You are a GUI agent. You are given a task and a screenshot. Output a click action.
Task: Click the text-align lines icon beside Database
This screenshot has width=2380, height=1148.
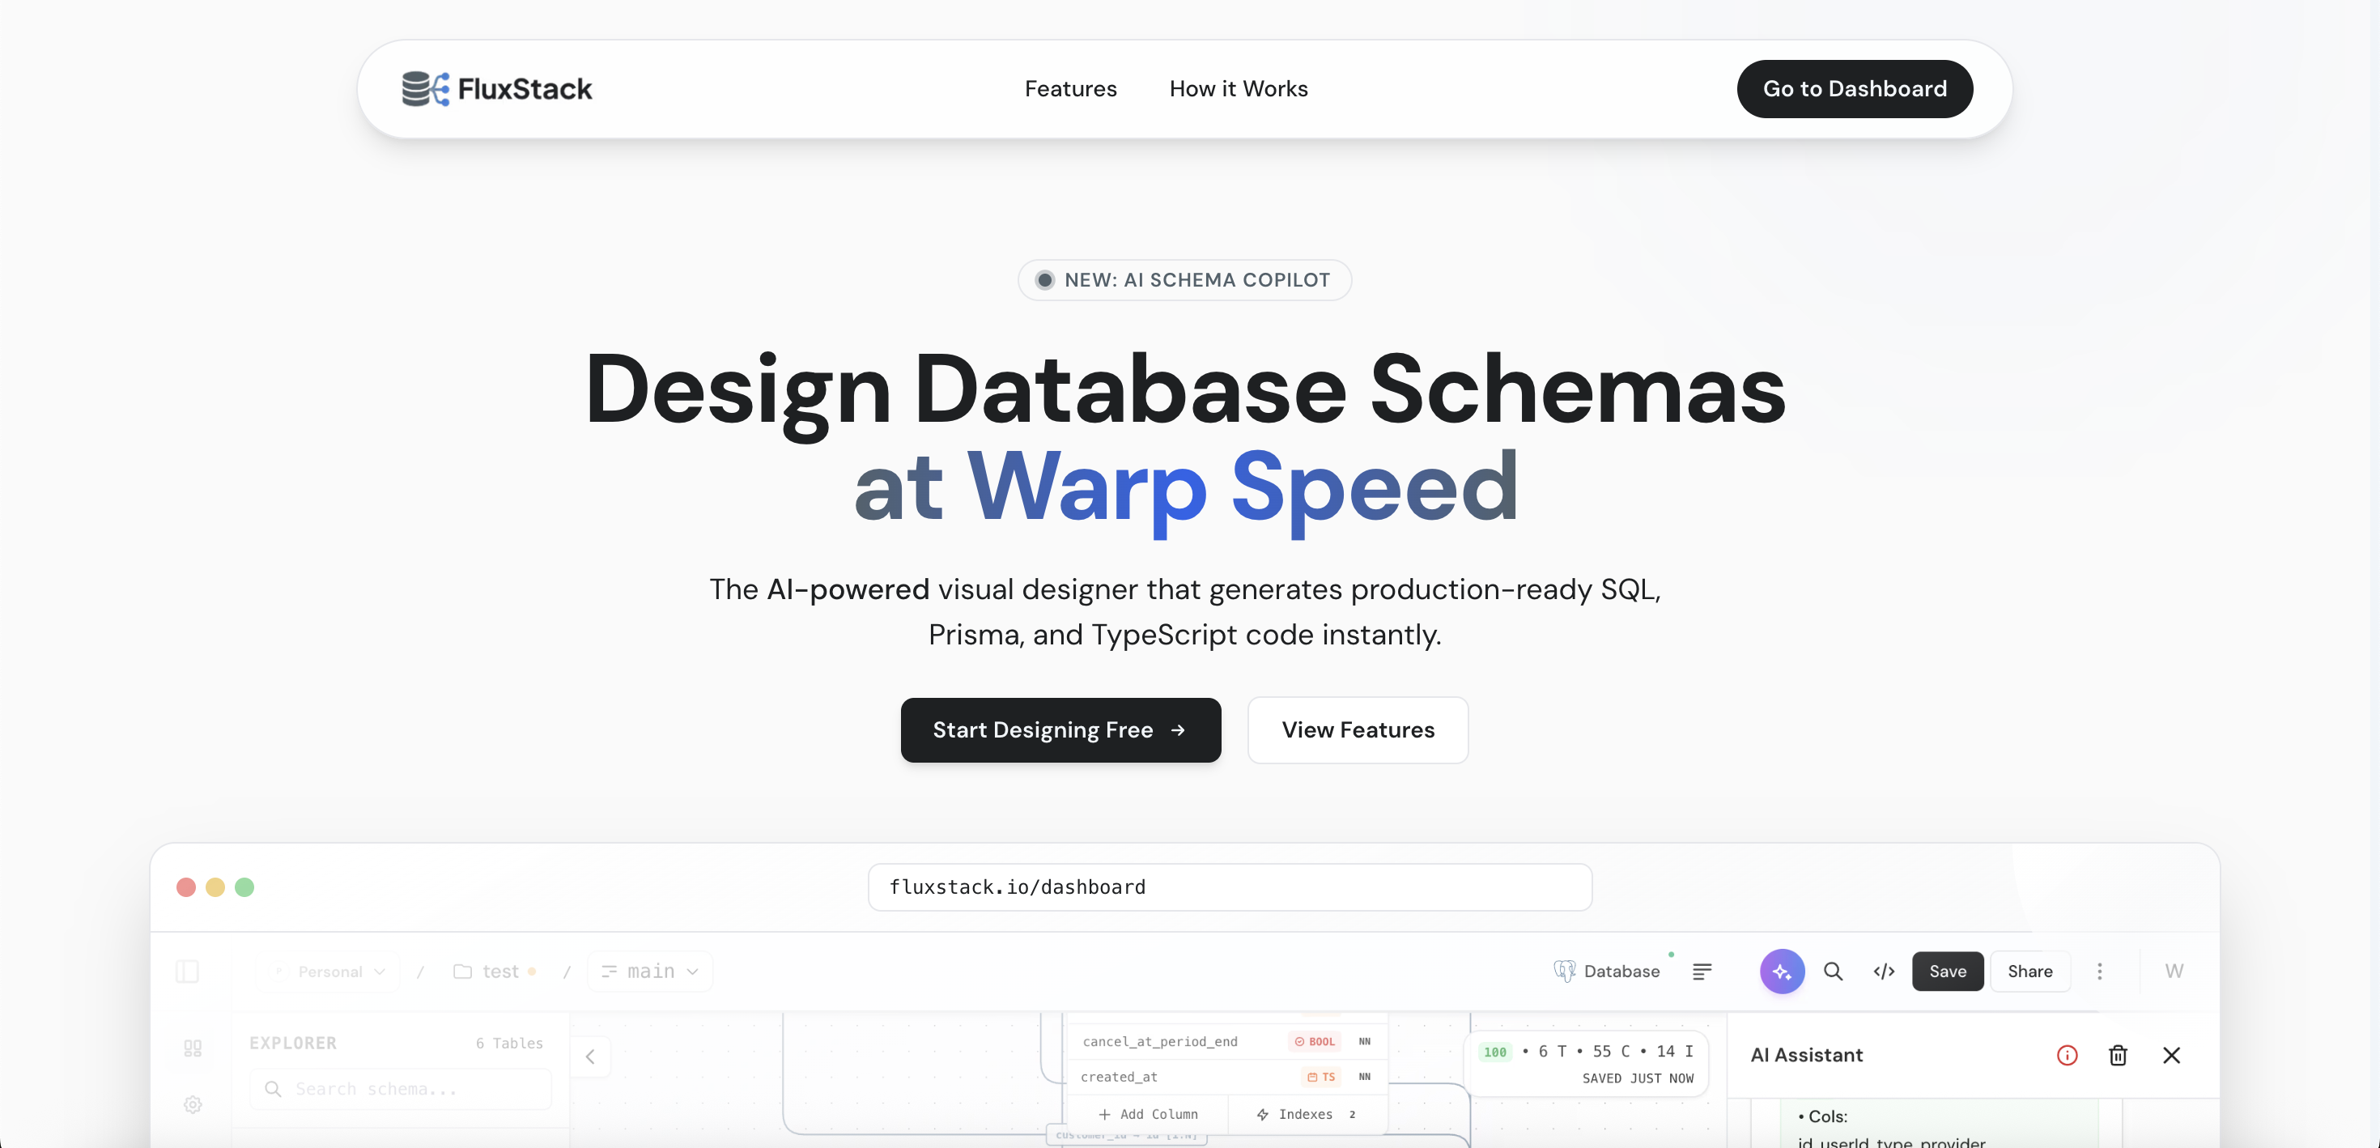tap(1702, 972)
